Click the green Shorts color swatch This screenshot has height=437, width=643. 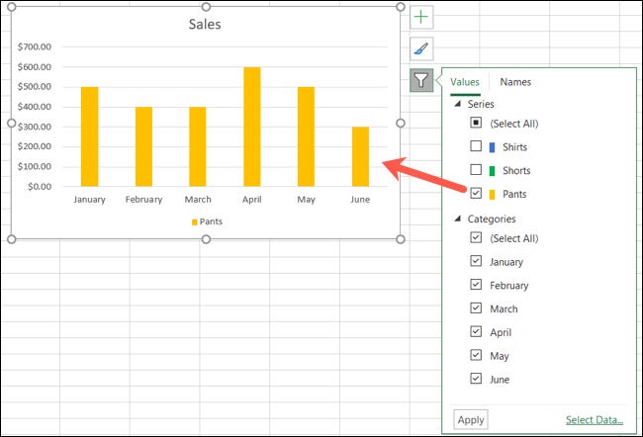click(492, 170)
